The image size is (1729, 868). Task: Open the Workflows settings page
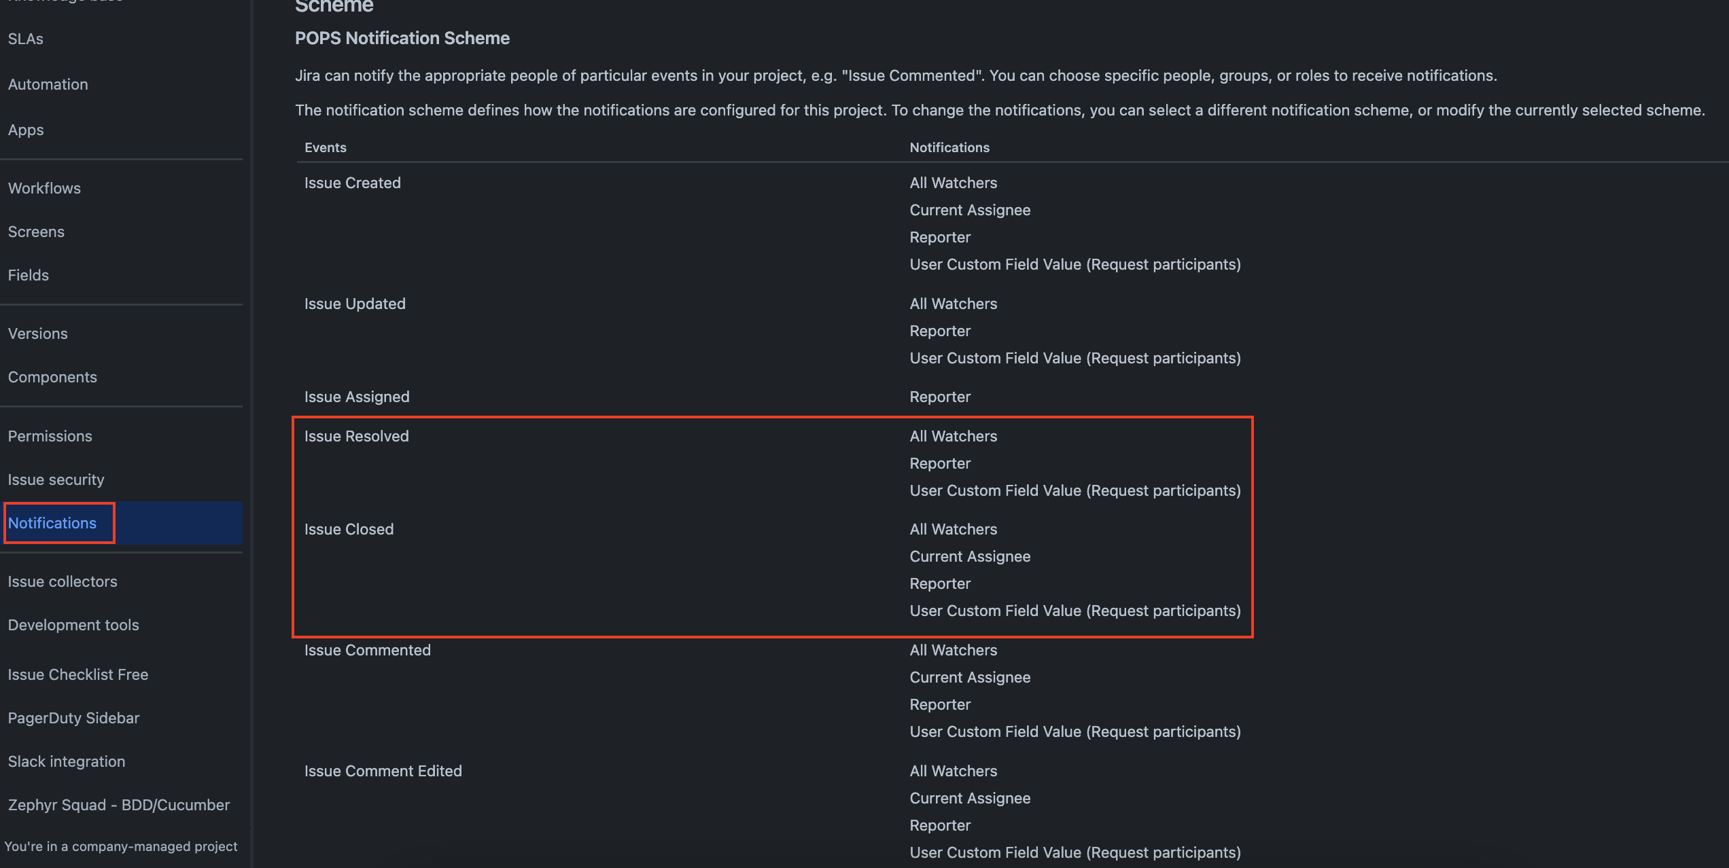(x=44, y=188)
